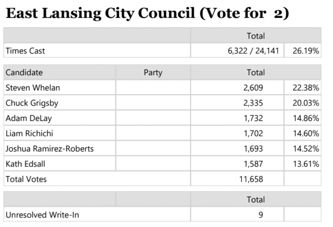Click the Party column header
This screenshot has height=227, width=333.
point(153,72)
